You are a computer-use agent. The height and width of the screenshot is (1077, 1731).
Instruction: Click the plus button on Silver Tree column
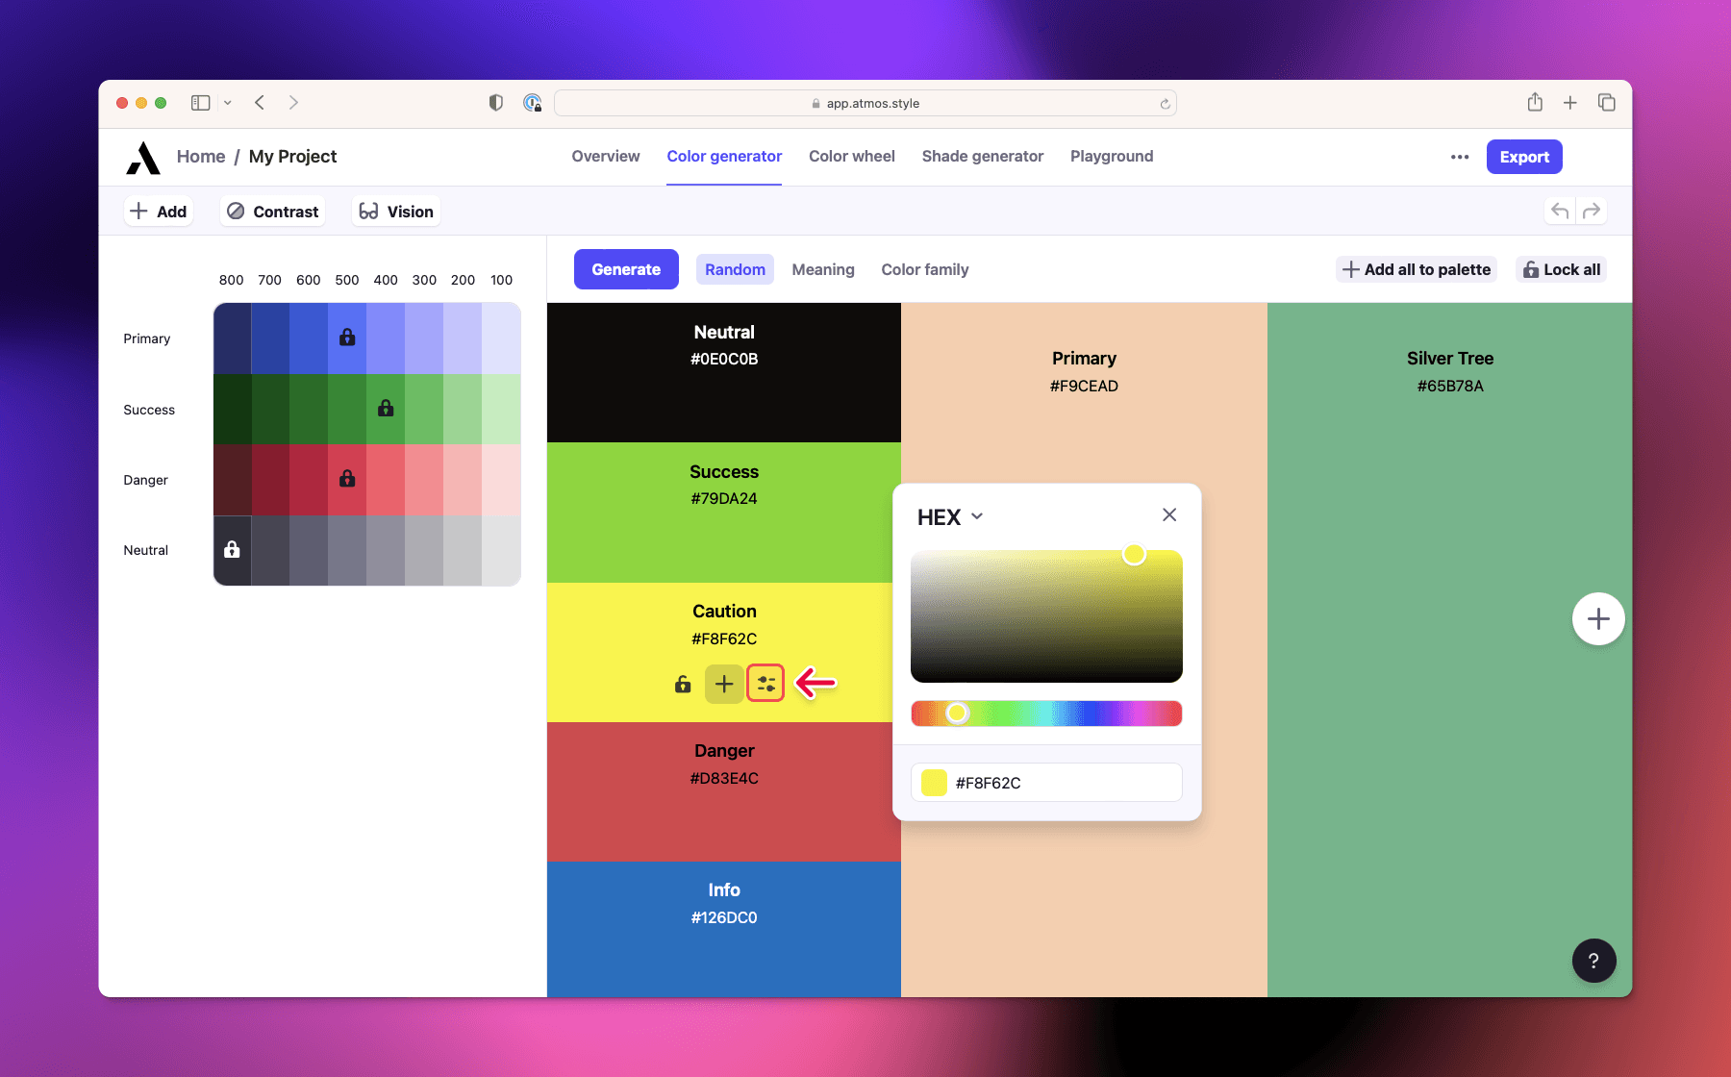tap(1598, 618)
